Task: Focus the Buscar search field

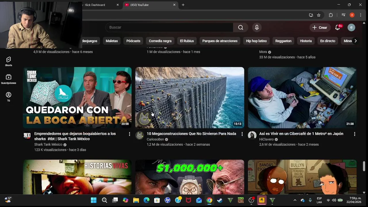Action: [x=169, y=27]
